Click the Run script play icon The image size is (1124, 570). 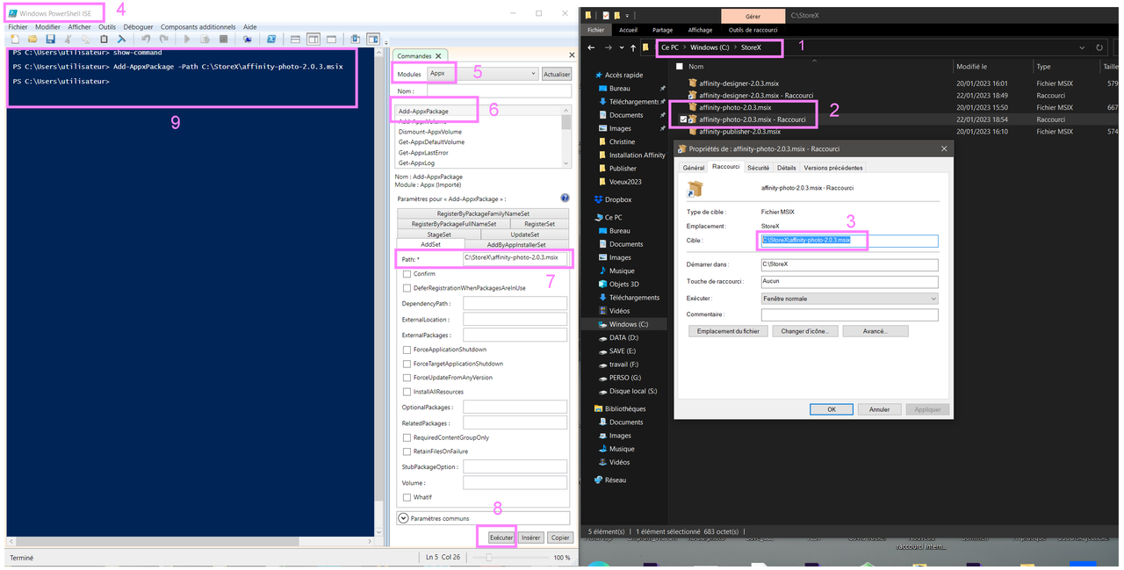(188, 39)
